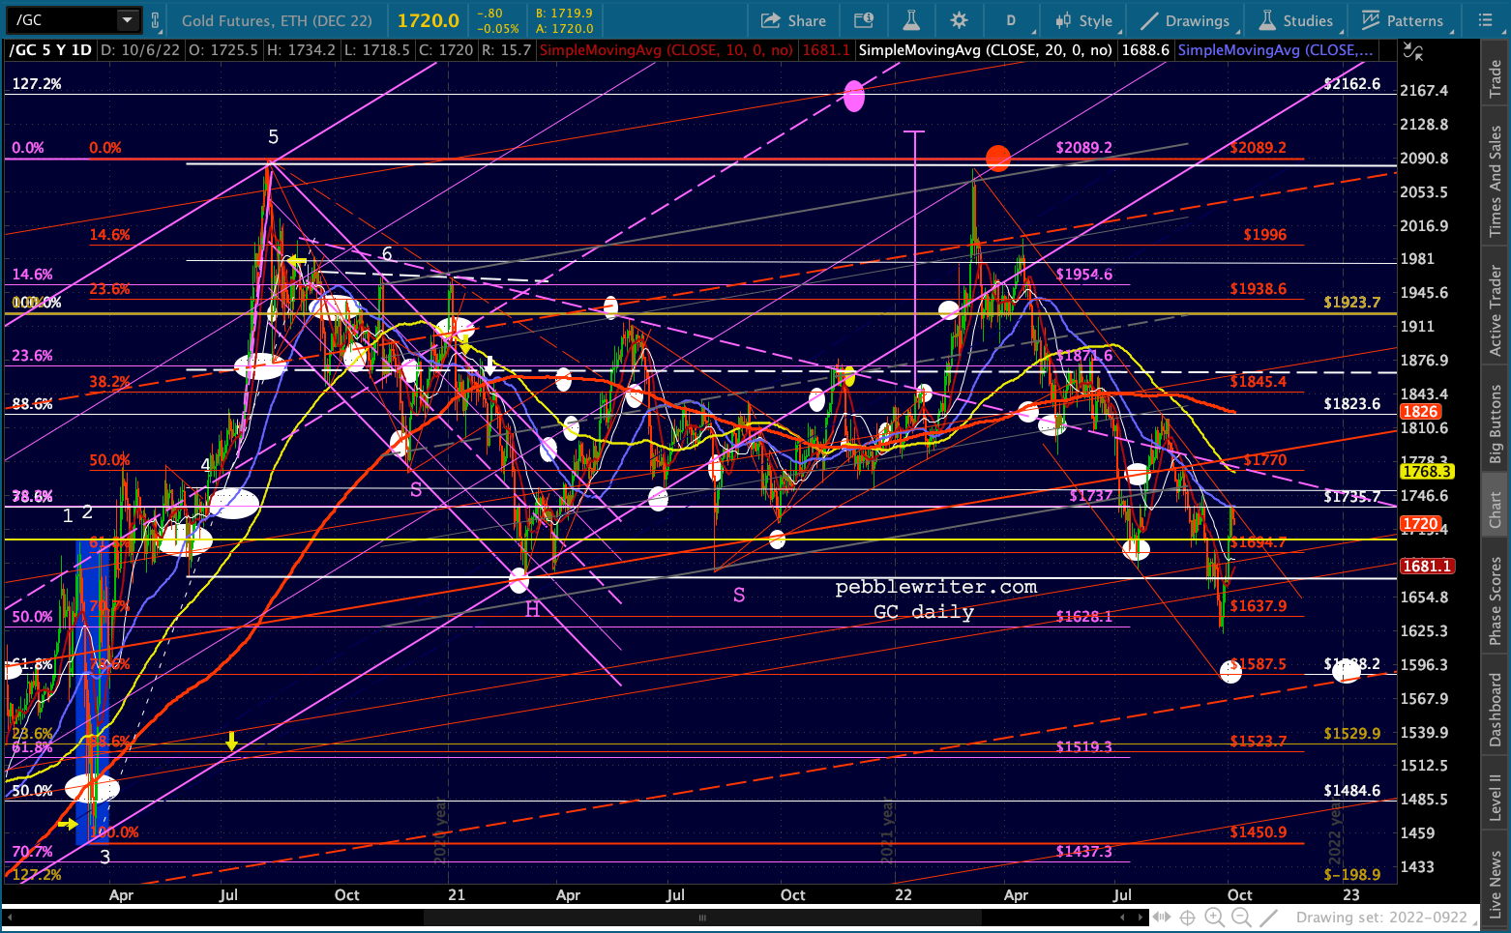Image resolution: width=1511 pixels, height=933 pixels.
Task: Open the Share menu
Action: point(793,20)
